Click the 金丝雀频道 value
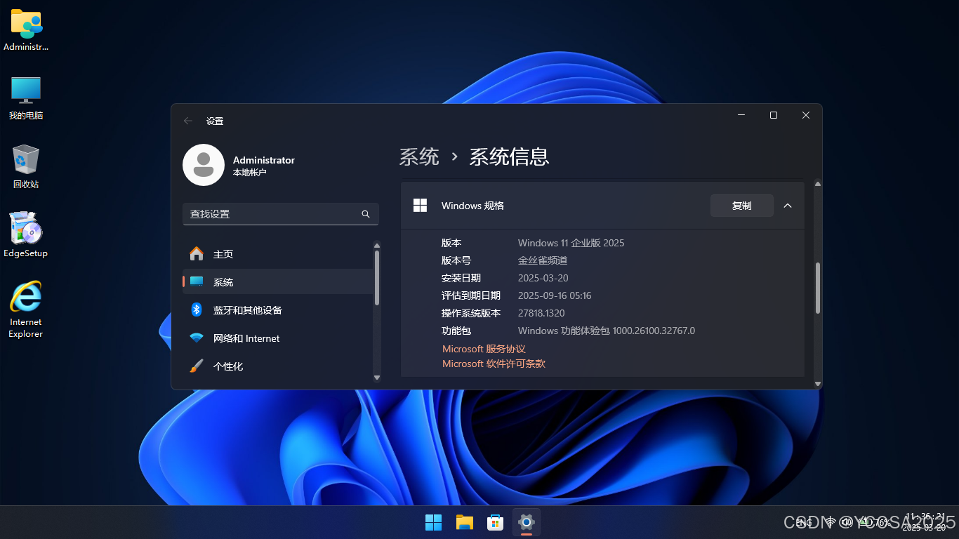This screenshot has width=959, height=539. coord(543,260)
